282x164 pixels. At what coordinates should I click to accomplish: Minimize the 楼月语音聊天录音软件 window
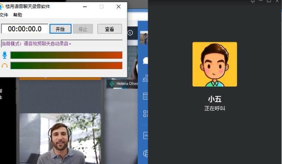click(x=85, y=6)
